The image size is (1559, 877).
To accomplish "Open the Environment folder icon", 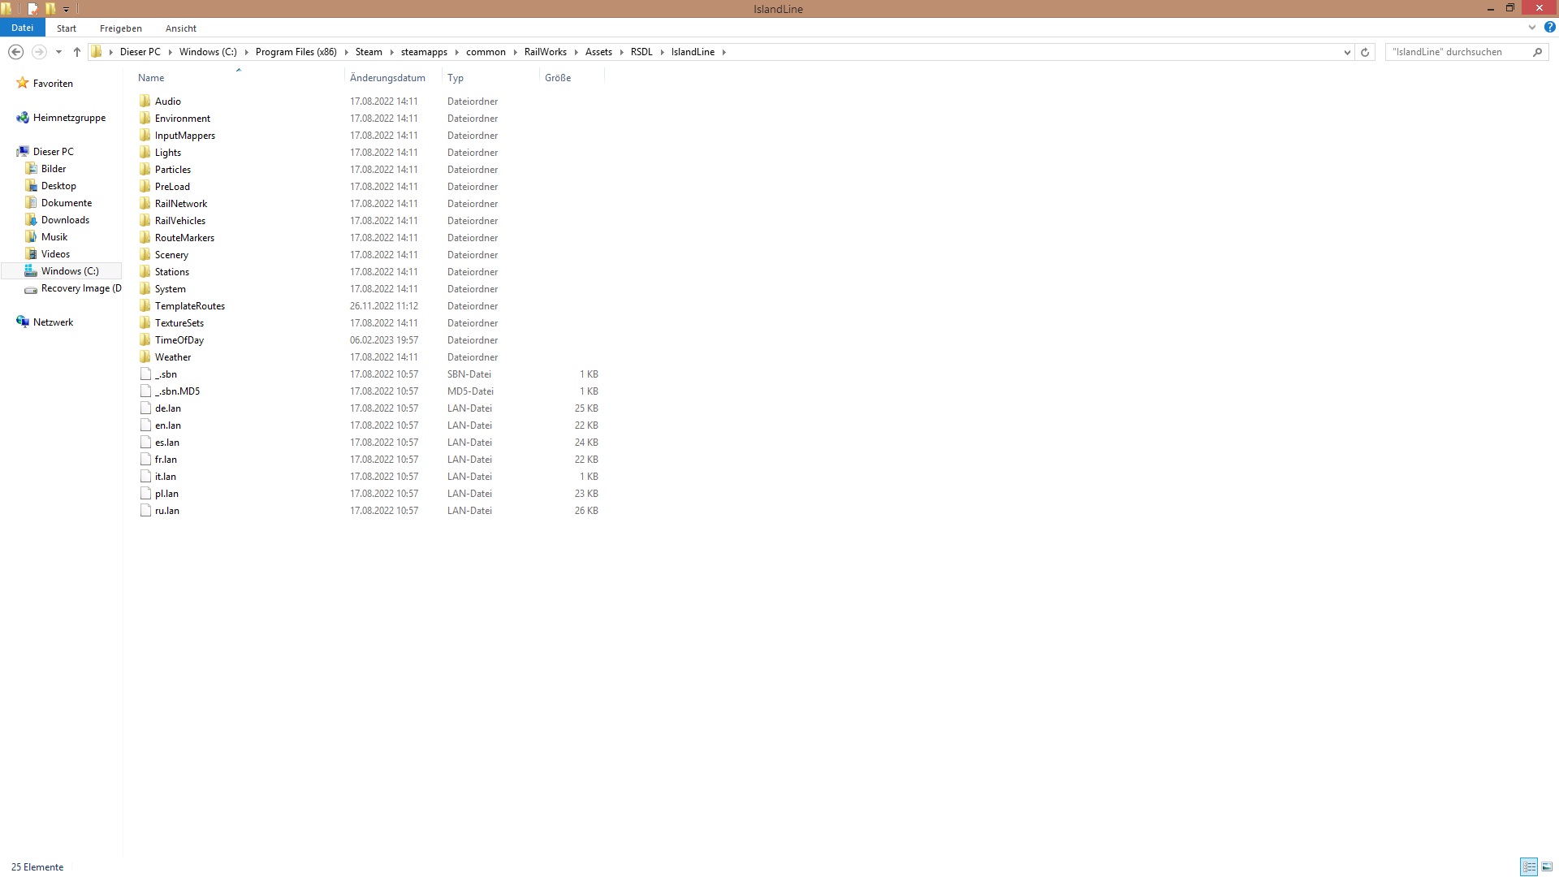I will [145, 118].
